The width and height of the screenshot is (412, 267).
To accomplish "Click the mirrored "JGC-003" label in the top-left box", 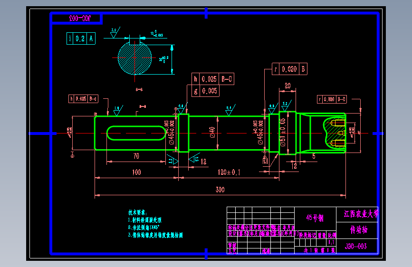I will coord(80,18).
